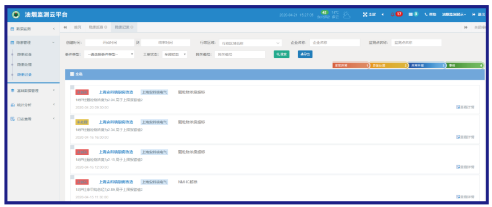Open alarm bell notifications showing 17

click(x=392, y=14)
